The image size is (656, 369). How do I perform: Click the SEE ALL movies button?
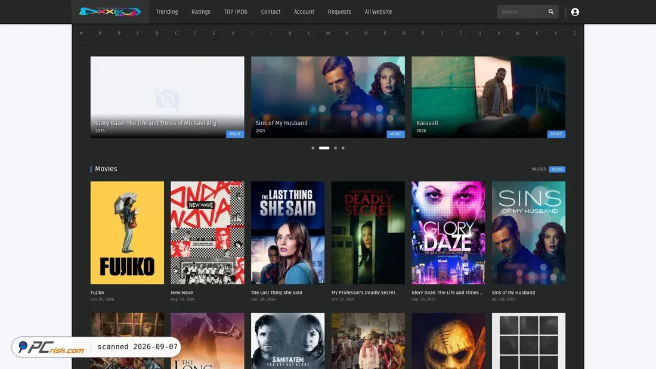(557, 169)
